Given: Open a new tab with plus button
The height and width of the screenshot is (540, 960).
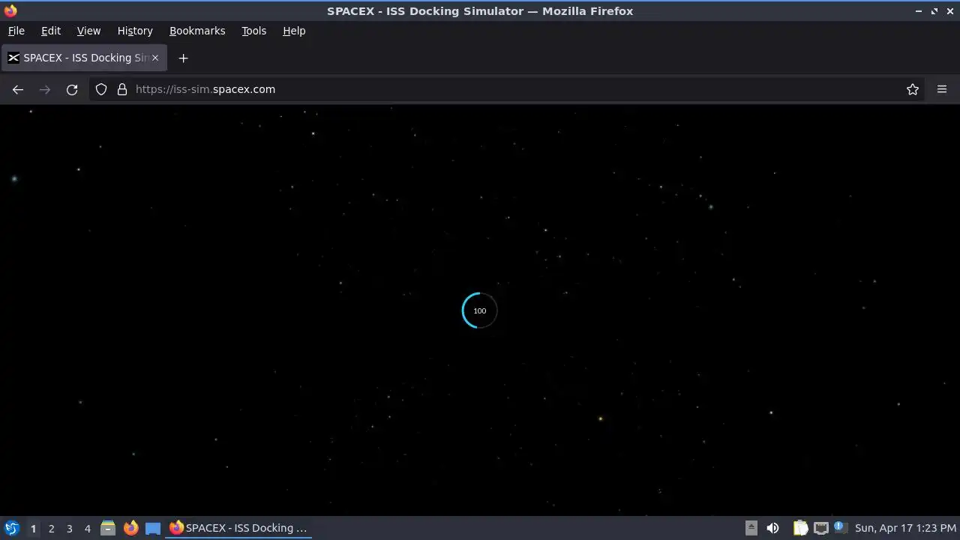Looking at the screenshot, I should (183, 58).
